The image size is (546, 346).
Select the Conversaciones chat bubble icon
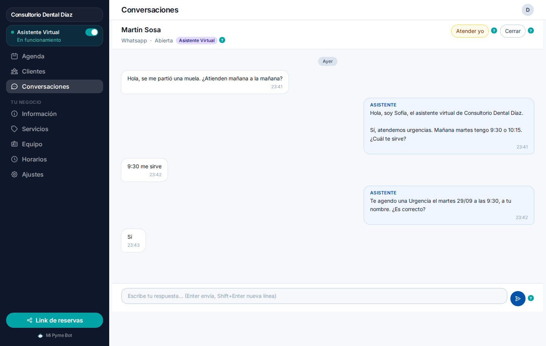click(x=14, y=86)
